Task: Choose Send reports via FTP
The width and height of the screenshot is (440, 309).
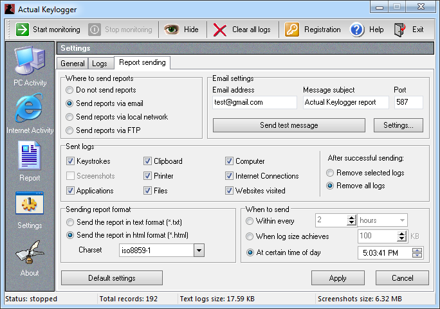Action: (69, 130)
